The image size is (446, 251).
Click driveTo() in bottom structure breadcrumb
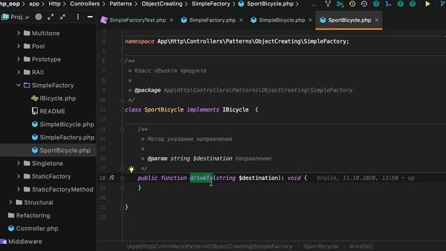click(x=361, y=246)
